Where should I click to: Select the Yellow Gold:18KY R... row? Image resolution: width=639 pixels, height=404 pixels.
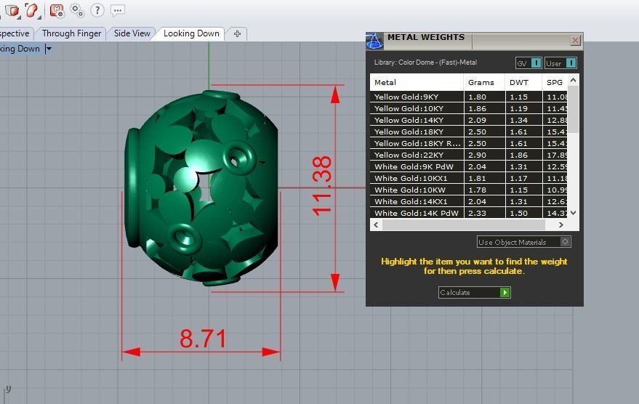pyautogui.click(x=469, y=143)
